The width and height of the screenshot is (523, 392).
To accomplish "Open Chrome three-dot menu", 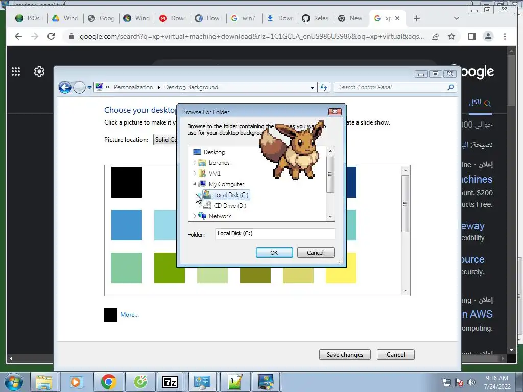I will click(505, 36).
